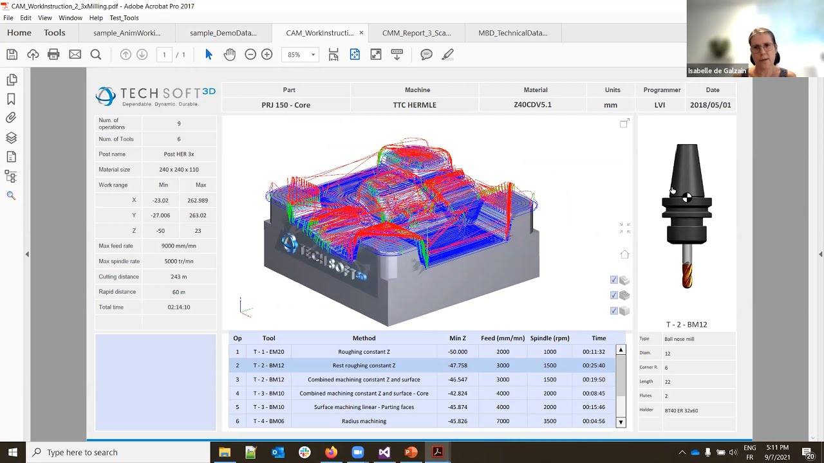The height and width of the screenshot is (463, 824).
Task: Print the document using the printer icon
Action: (x=53, y=55)
